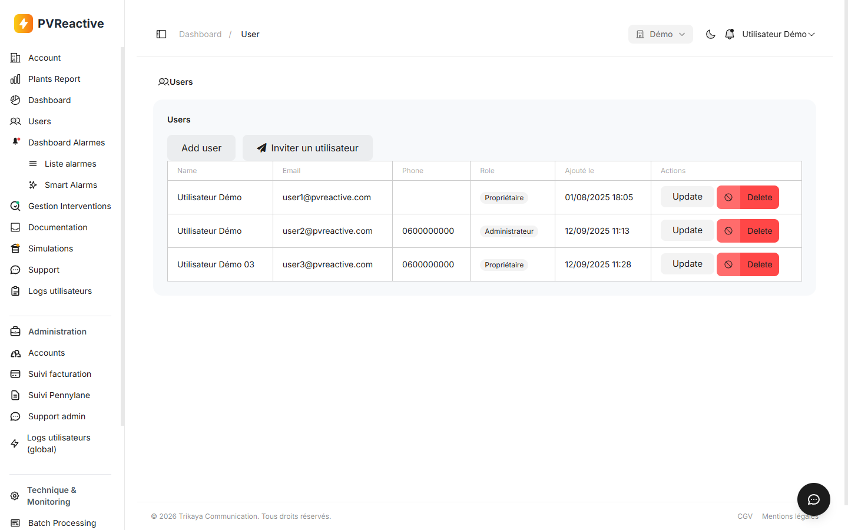Click the Administrateur role badge
The image size is (848, 530).
click(509, 231)
